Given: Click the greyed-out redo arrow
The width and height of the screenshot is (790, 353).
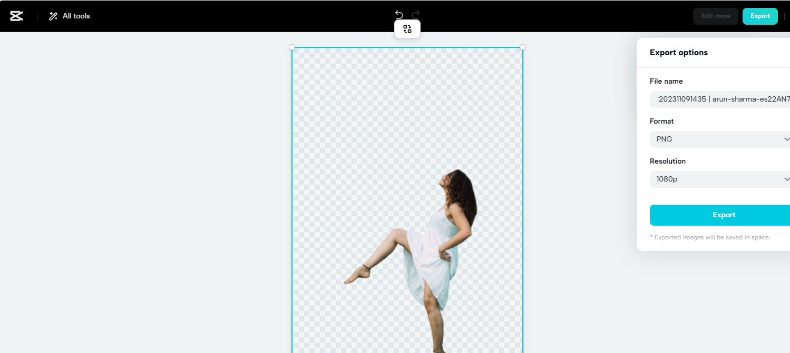Looking at the screenshot, I should click(416, 14).
